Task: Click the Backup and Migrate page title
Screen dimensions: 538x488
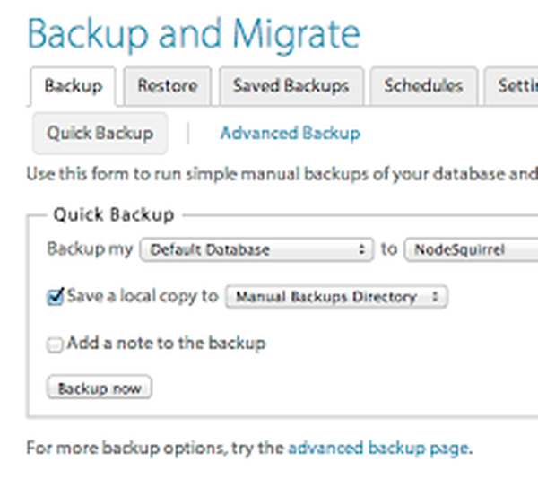Action: click(x=194, y=34)
